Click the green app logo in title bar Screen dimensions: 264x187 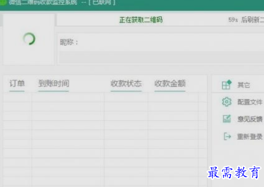pos(3,2)
